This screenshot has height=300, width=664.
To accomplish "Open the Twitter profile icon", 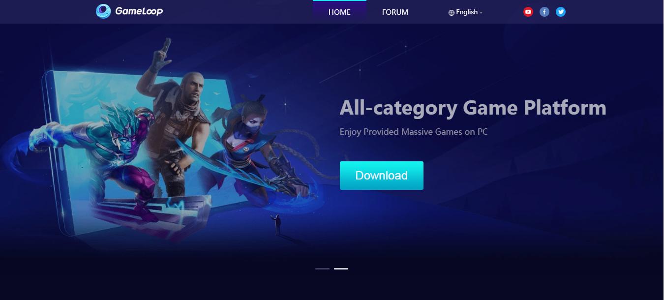I will point(561,12).
